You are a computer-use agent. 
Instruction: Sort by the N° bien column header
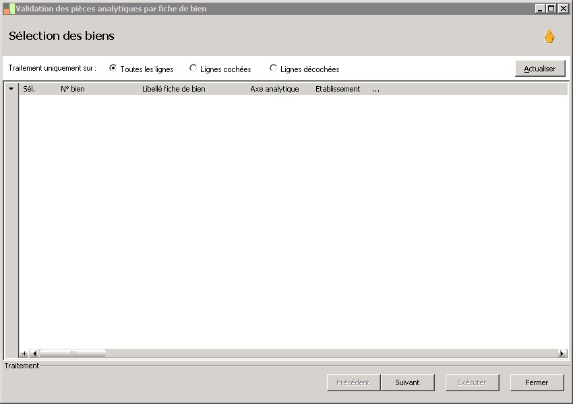pos(73,89)
